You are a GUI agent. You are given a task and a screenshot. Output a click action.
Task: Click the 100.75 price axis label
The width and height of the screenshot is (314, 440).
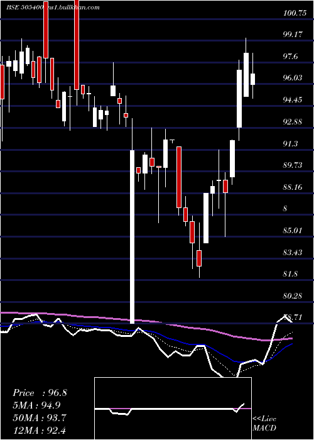tap(295, 13)
